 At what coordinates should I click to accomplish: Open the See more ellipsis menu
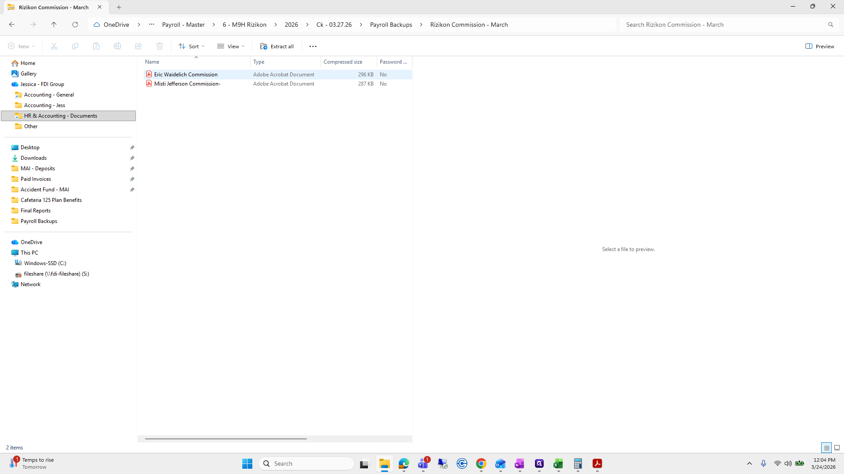(x=313, y=46)
